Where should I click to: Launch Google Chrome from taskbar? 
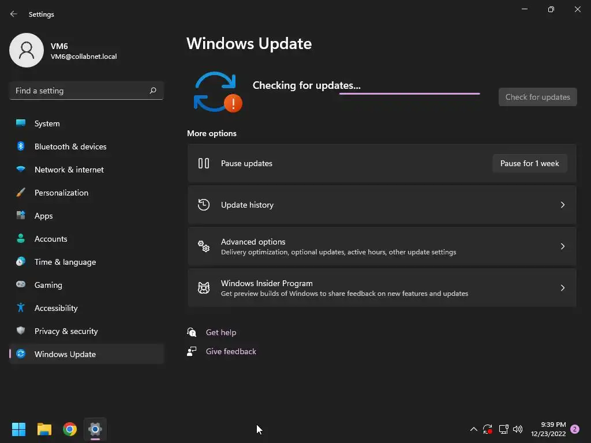tap(70, 429)
